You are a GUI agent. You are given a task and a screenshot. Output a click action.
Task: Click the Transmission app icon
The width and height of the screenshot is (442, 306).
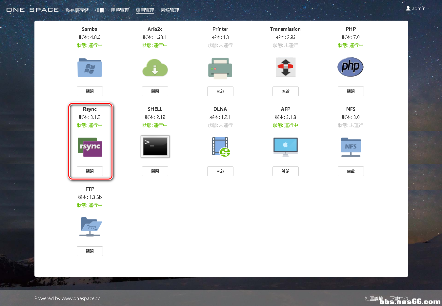tap(286, 67)
